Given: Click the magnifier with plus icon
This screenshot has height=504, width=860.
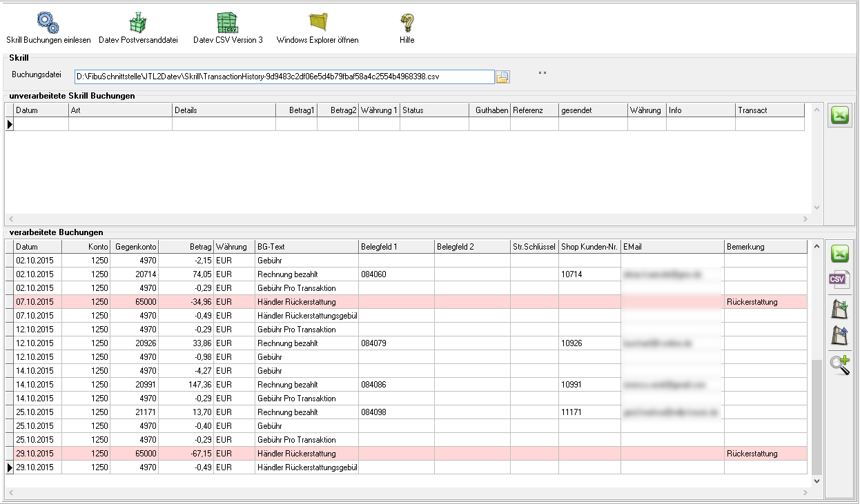Looking at the screenshot, I should (839, 363).
